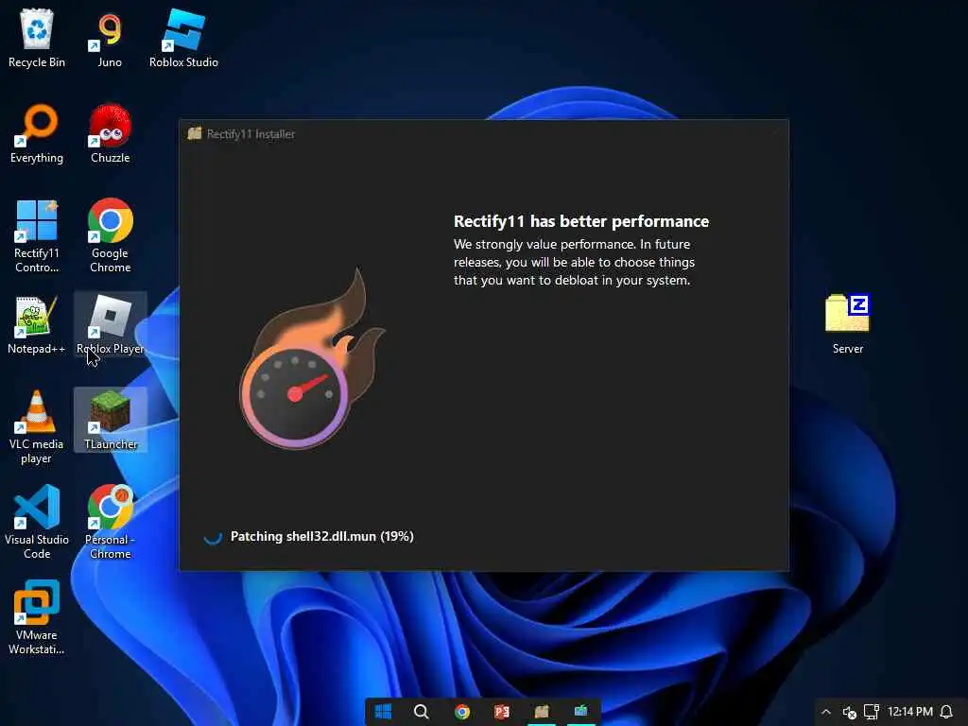The image size is (968, 726).
Task: Select the Rectify11 Control Center shortcut
Action: tap(37, 236)
